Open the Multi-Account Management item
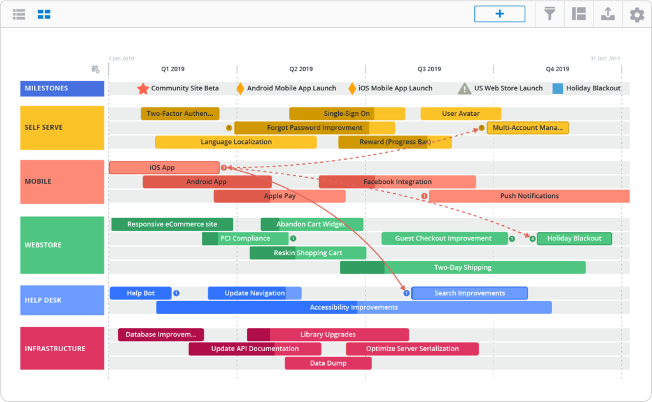This screenshot has width=652, height=402. pos(528,128)
